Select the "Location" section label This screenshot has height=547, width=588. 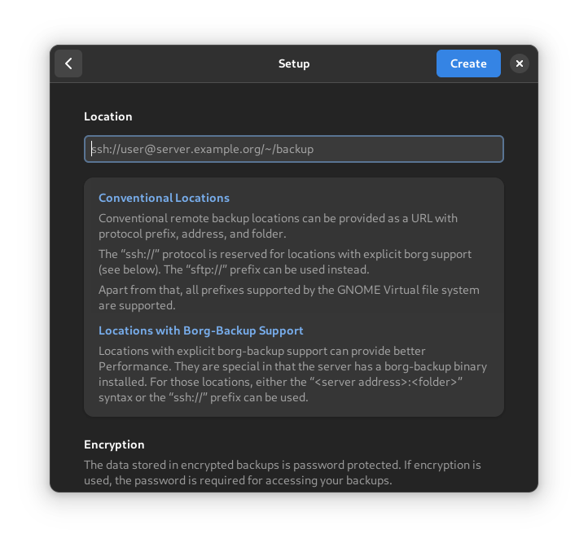click(108, 116)
